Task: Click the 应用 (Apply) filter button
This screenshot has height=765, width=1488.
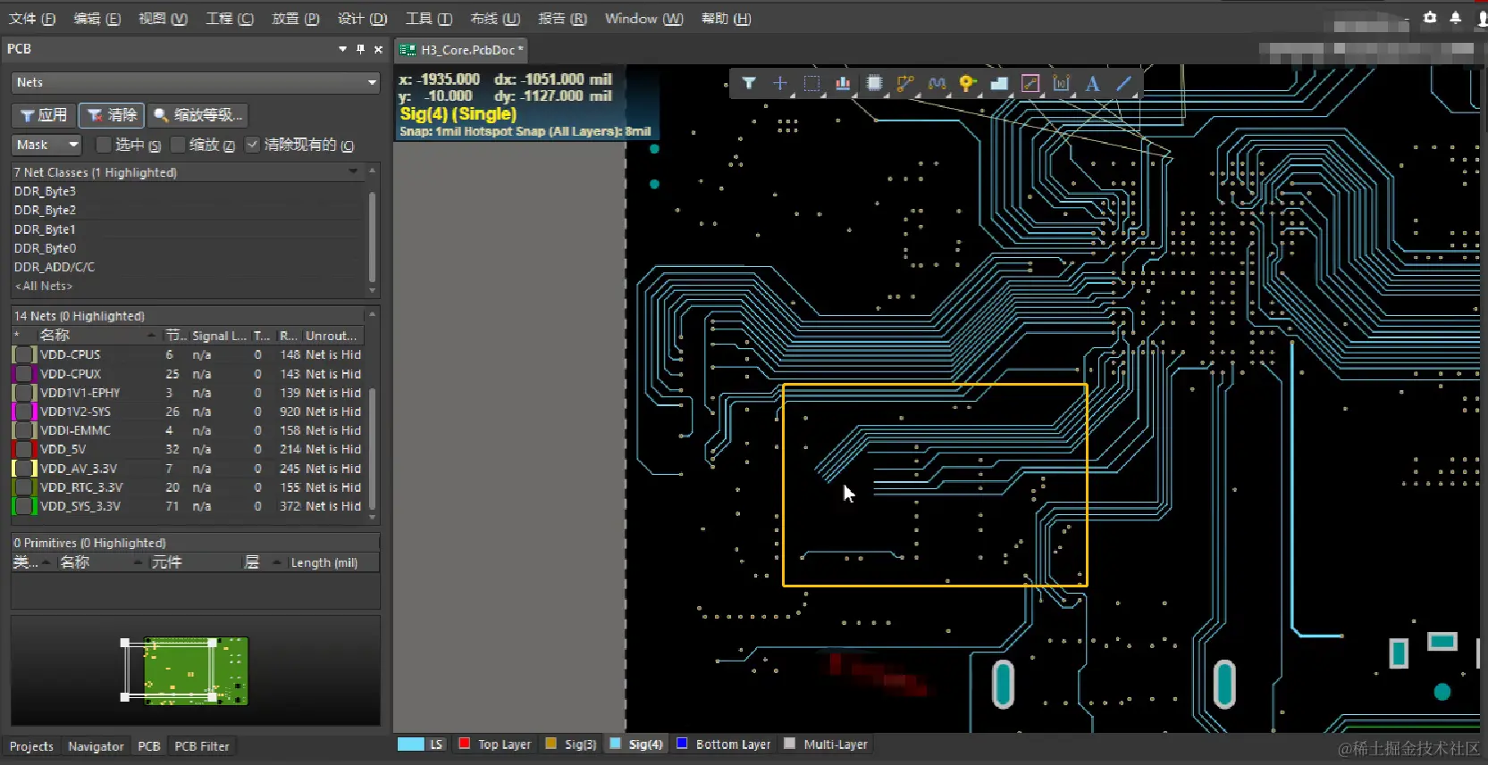Action: pyautogui.click(x=44, y=115)
